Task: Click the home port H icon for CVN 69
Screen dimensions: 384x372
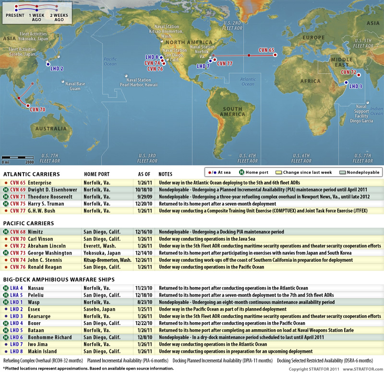Action: tap(6, 189)
